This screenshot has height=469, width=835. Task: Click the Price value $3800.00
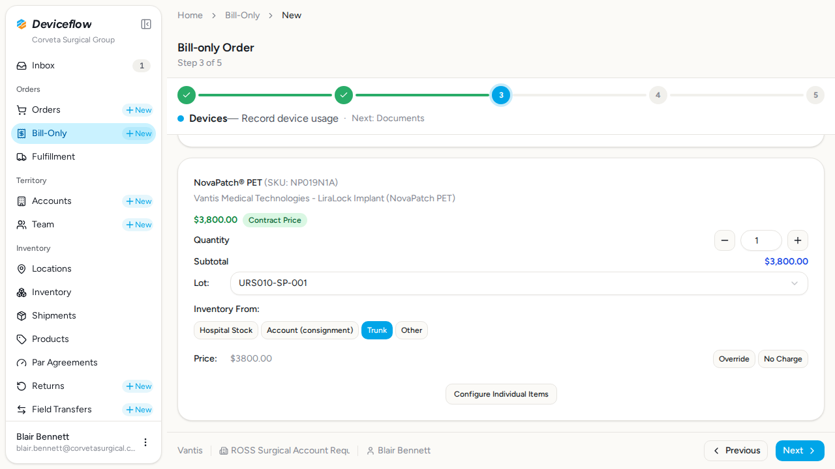coord(251,359)
